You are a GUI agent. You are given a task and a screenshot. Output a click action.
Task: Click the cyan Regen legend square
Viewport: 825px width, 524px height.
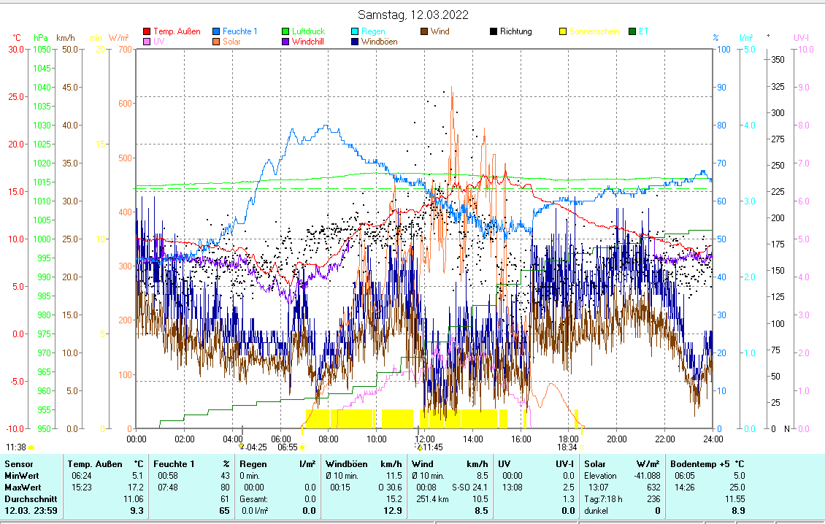[356, 31]
